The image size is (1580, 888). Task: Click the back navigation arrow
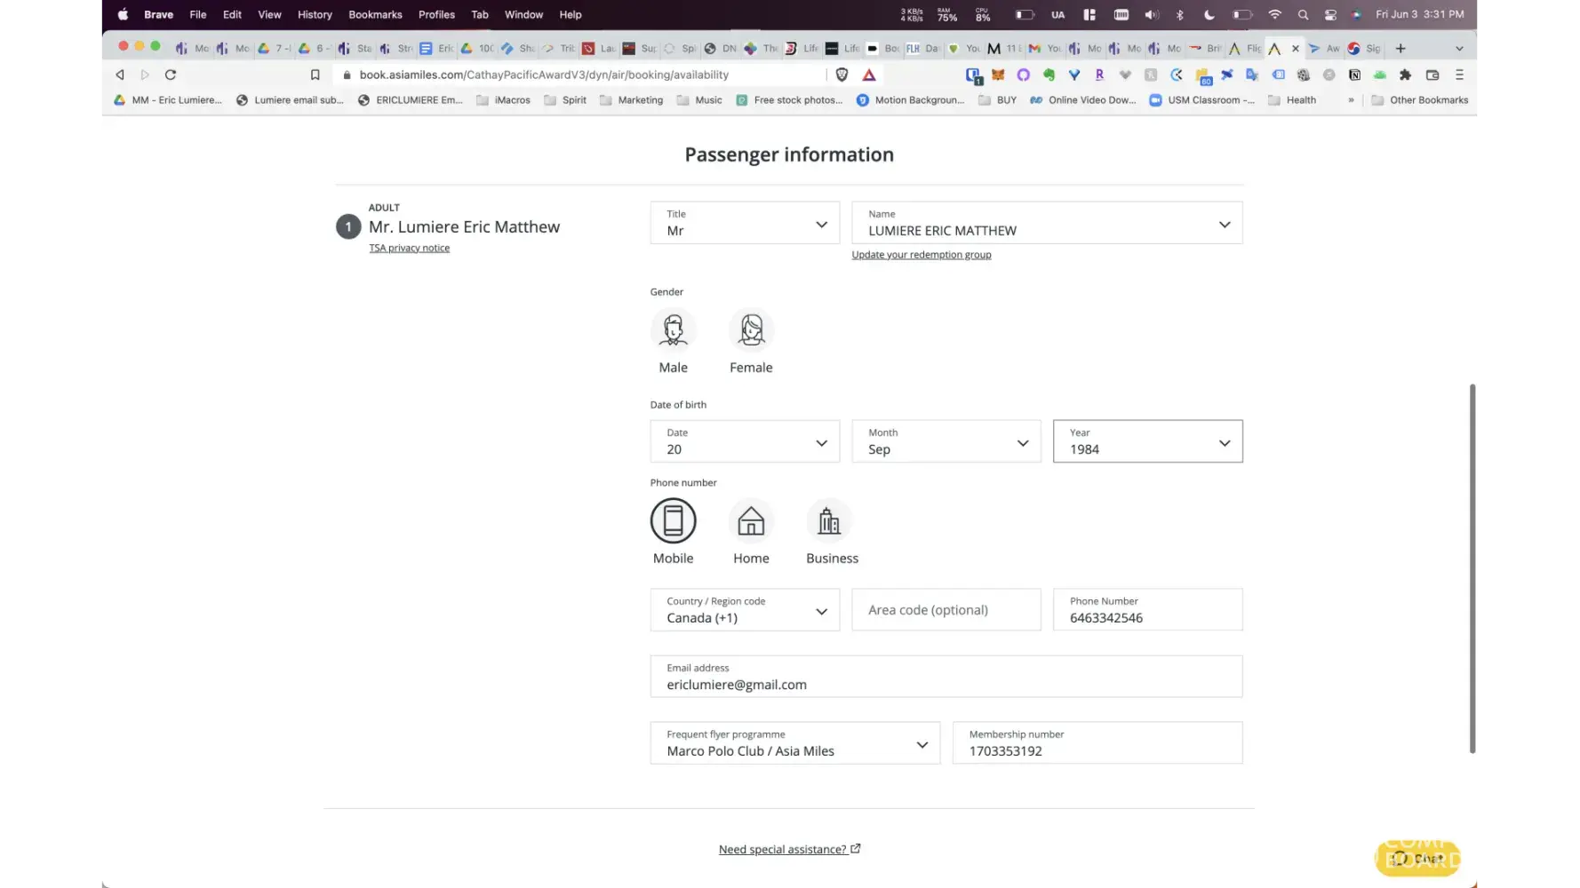click(x=120, y=75)
